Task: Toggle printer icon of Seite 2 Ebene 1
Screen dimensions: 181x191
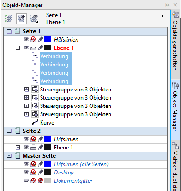Action: (33, 148)
